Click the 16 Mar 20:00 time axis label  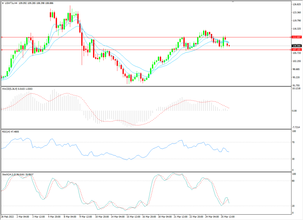tap(149, 217)
